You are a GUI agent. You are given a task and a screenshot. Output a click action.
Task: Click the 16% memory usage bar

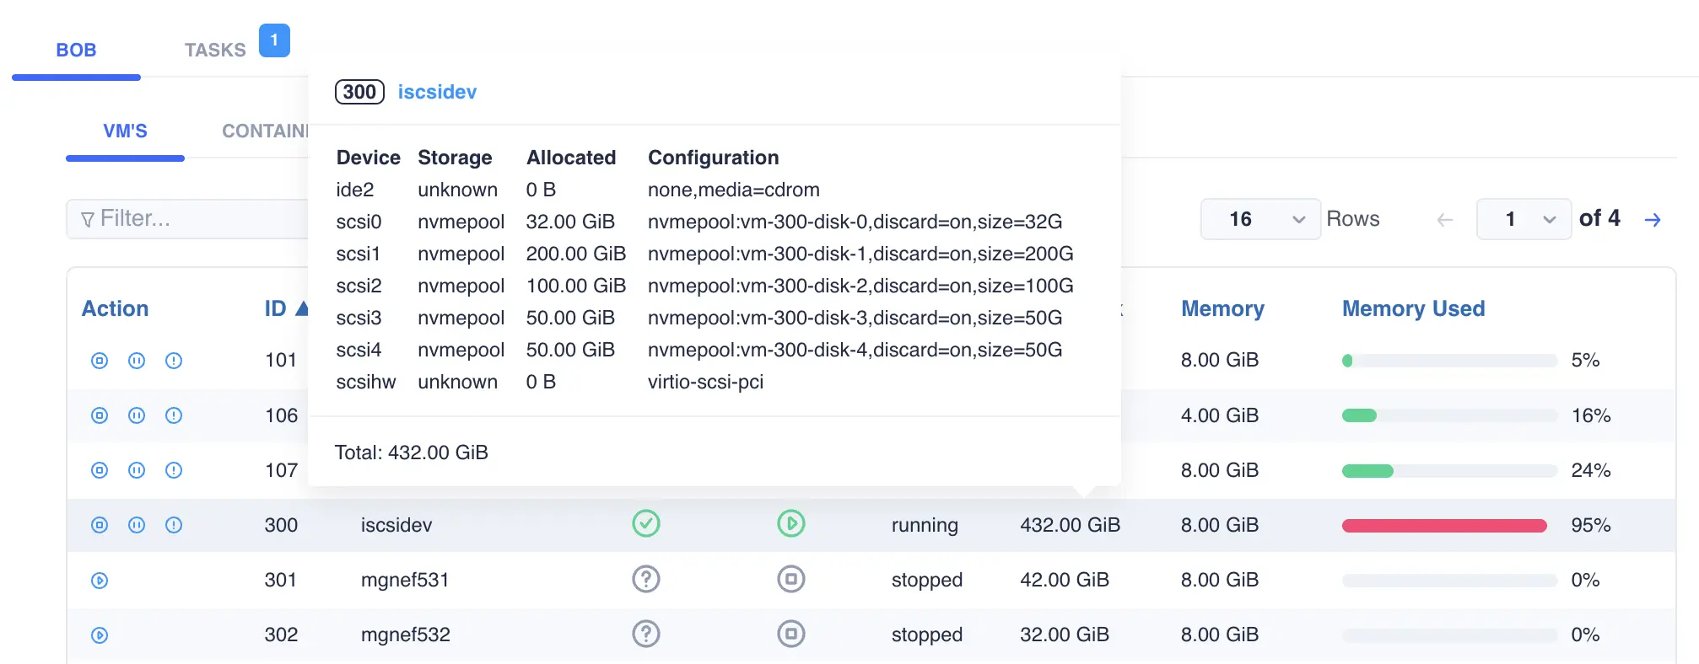click(x=1449, y=415)
